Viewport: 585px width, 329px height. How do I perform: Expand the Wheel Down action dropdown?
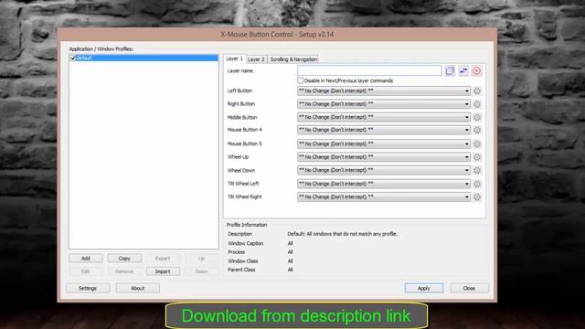coord(384,171)
